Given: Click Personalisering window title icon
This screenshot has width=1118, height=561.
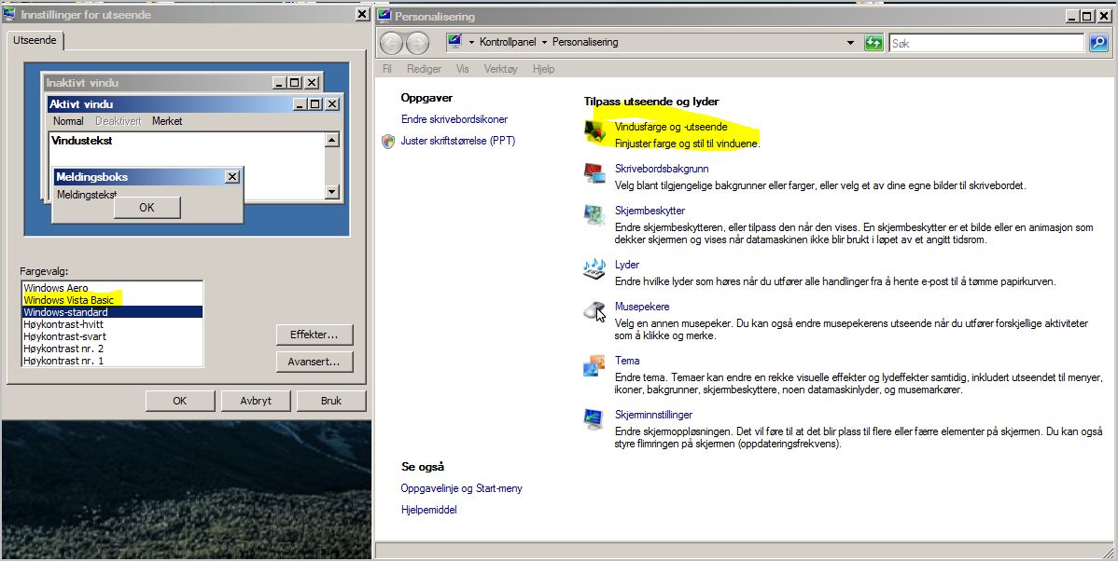Looking at the screenshot, I should (x=385, y=16).
